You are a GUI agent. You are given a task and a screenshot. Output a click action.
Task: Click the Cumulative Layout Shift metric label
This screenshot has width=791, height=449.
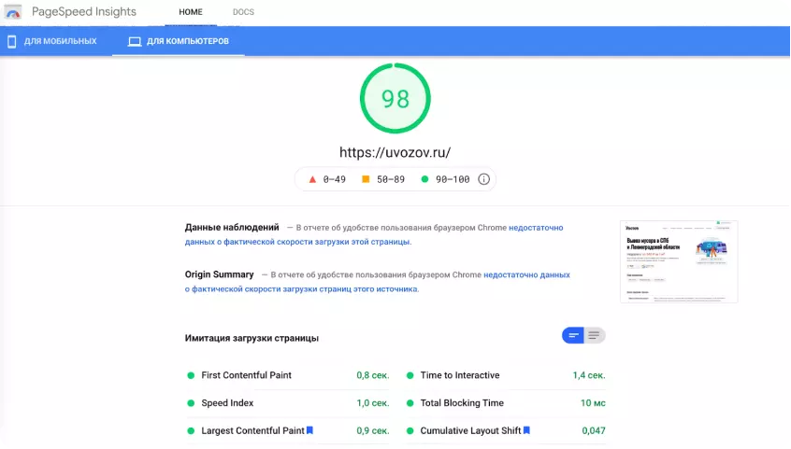click(x=470, y=430)
